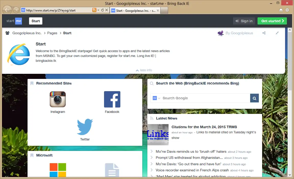Expand chevron beside 'brush off' haters headline
This screenshot has width=294, height=179.
[152, 151]
